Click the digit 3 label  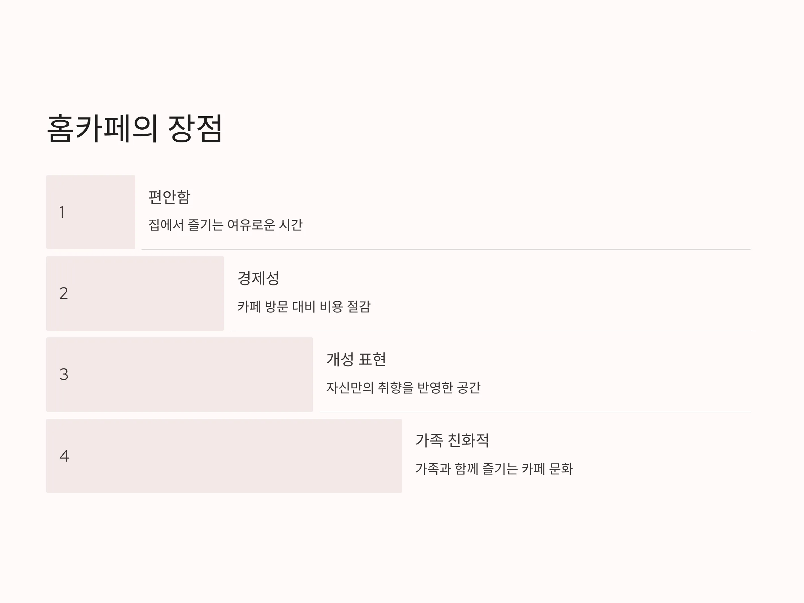tap(64, 375)
